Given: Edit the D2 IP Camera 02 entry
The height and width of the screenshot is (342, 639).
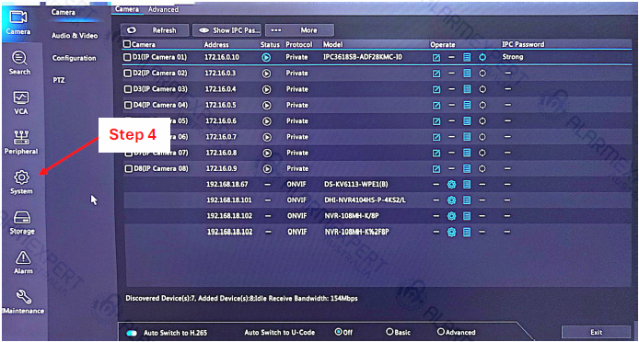Looking at the screenshot, I should 436,74.
